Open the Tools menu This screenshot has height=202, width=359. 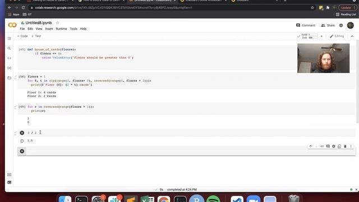coord(73,29)
